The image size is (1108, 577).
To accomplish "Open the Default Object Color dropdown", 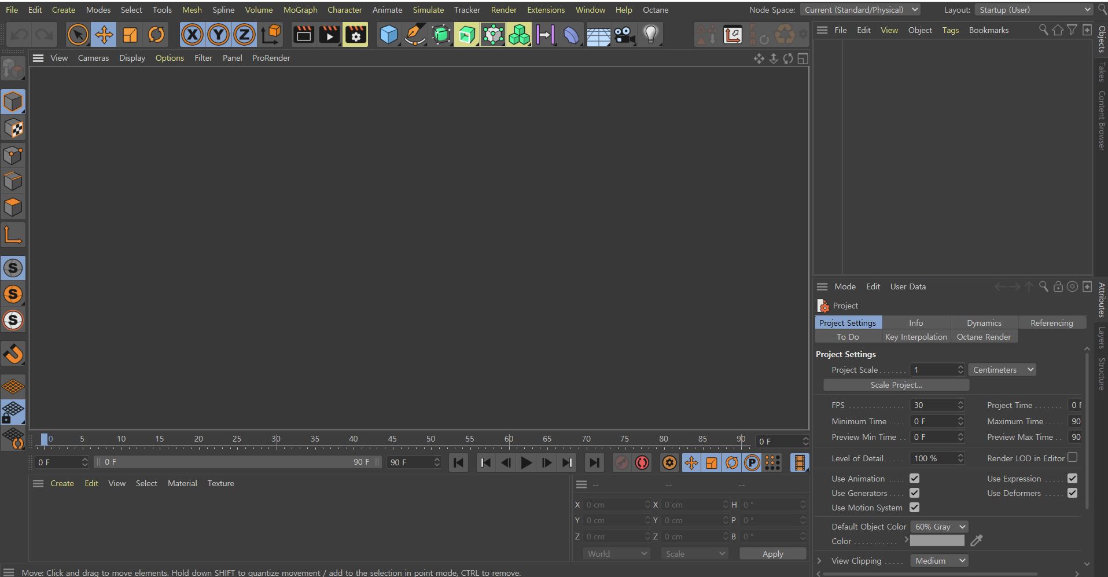I will (940, 527).
